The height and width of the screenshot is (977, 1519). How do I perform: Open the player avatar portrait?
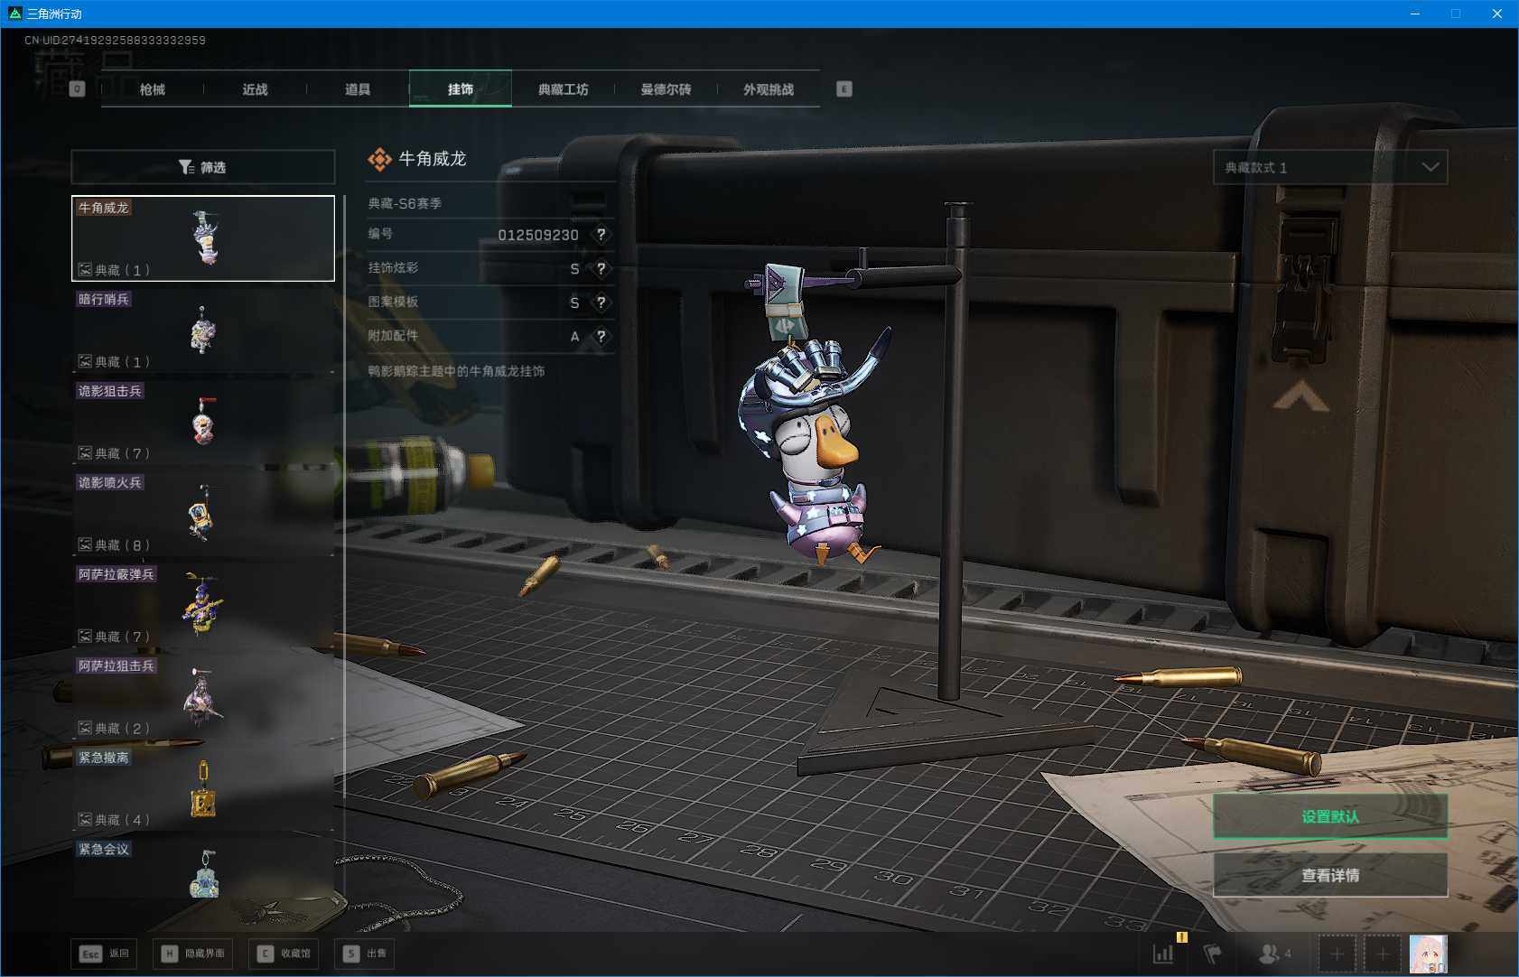tap(1429, 954)
